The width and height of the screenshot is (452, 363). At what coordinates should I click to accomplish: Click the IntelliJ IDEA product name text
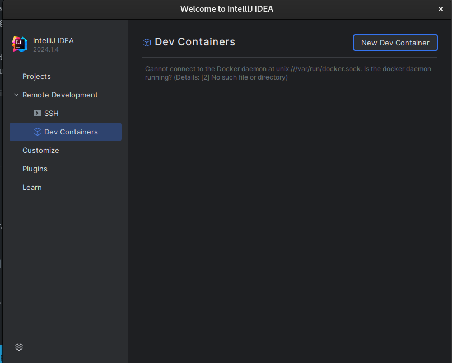pos(53,40)
